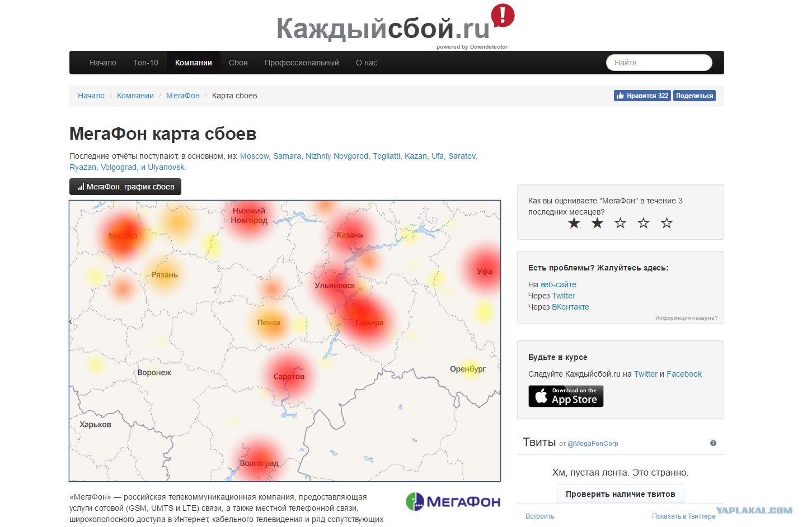This screenshot has width=807, height=527.
Task: Rate МегаФон five stars
Action: [x=667, y=224]
